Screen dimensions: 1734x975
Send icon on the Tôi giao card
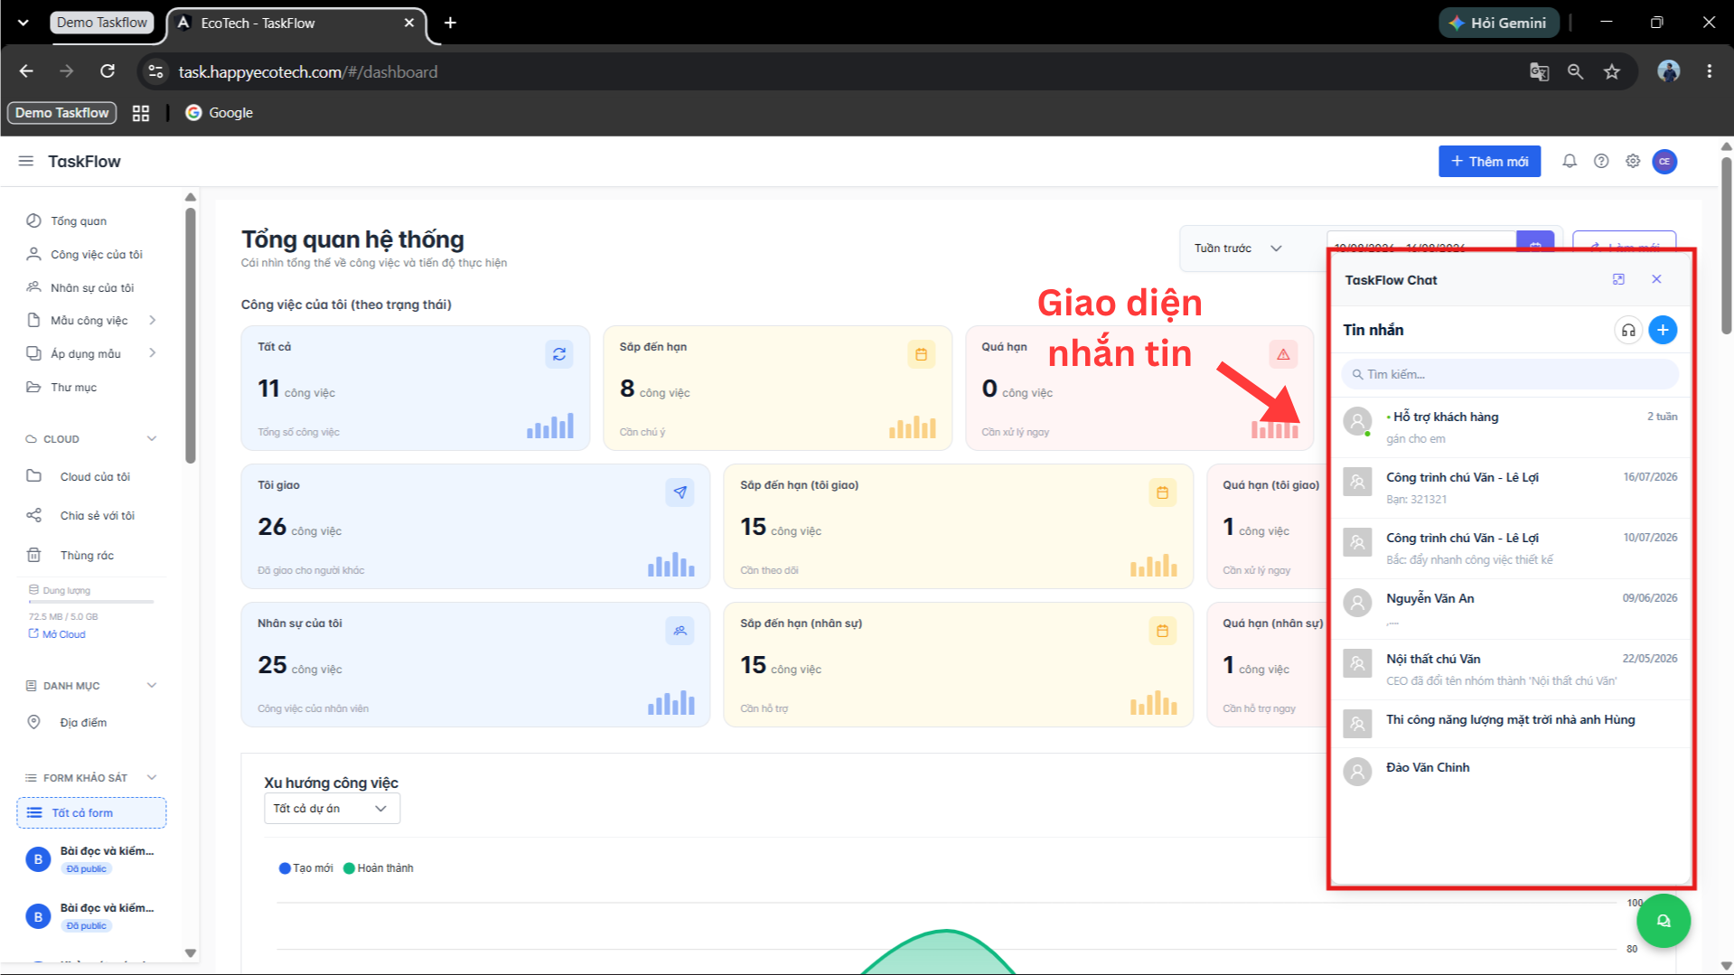(x=680, y=492)
